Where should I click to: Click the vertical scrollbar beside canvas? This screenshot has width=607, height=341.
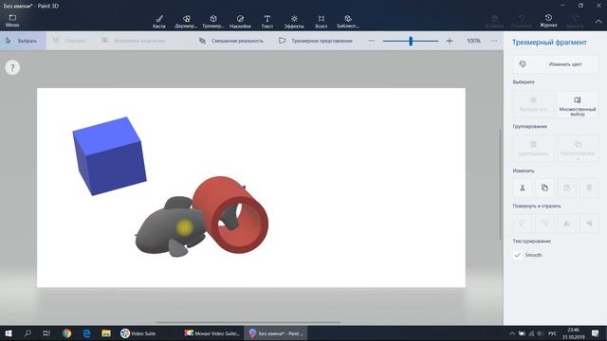500,185
